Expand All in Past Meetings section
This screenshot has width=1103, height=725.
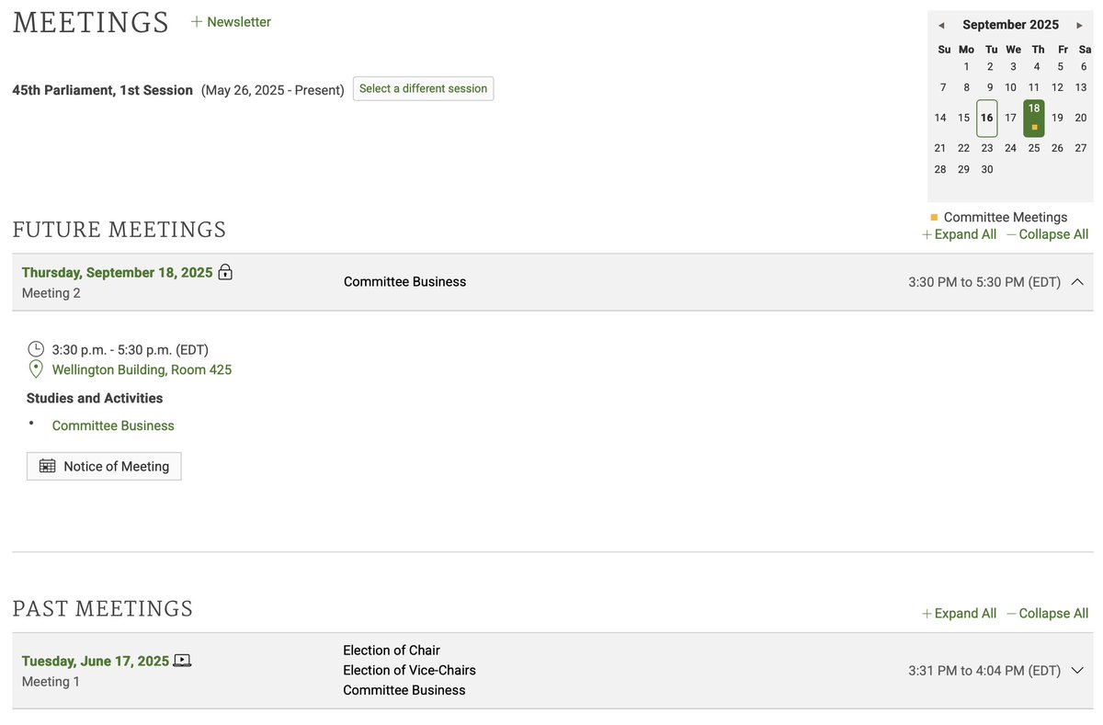[959, 614]
